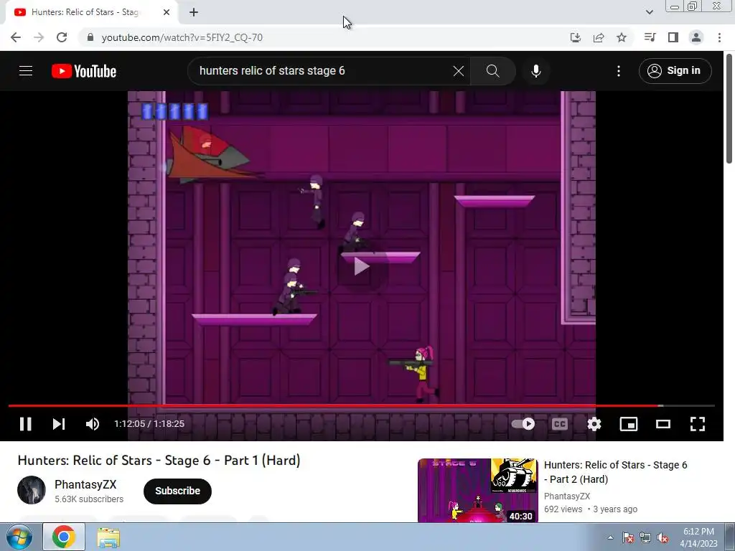Screen dimensions: 735x551
Task: Reload the page
Action: click(62, 37)
